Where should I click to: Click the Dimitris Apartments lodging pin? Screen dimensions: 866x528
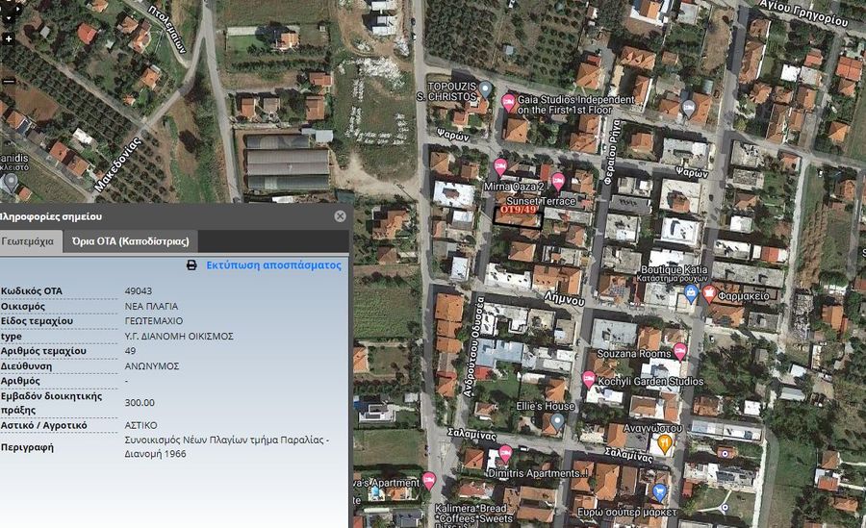tap(505, 453)
